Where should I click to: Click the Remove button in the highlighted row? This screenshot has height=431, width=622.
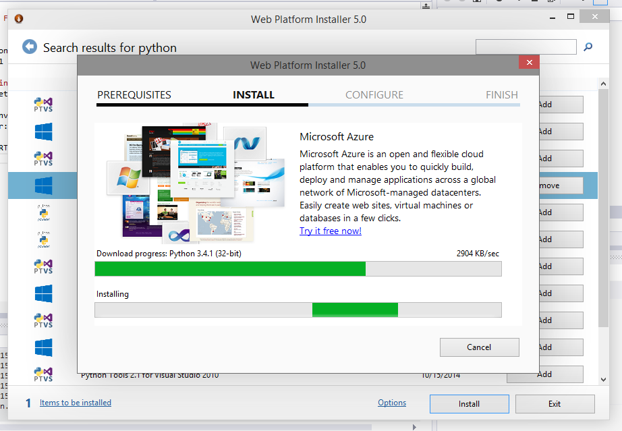[561, 185]
